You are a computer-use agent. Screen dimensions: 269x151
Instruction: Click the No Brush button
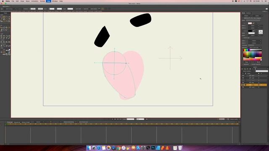pos(261,32)
